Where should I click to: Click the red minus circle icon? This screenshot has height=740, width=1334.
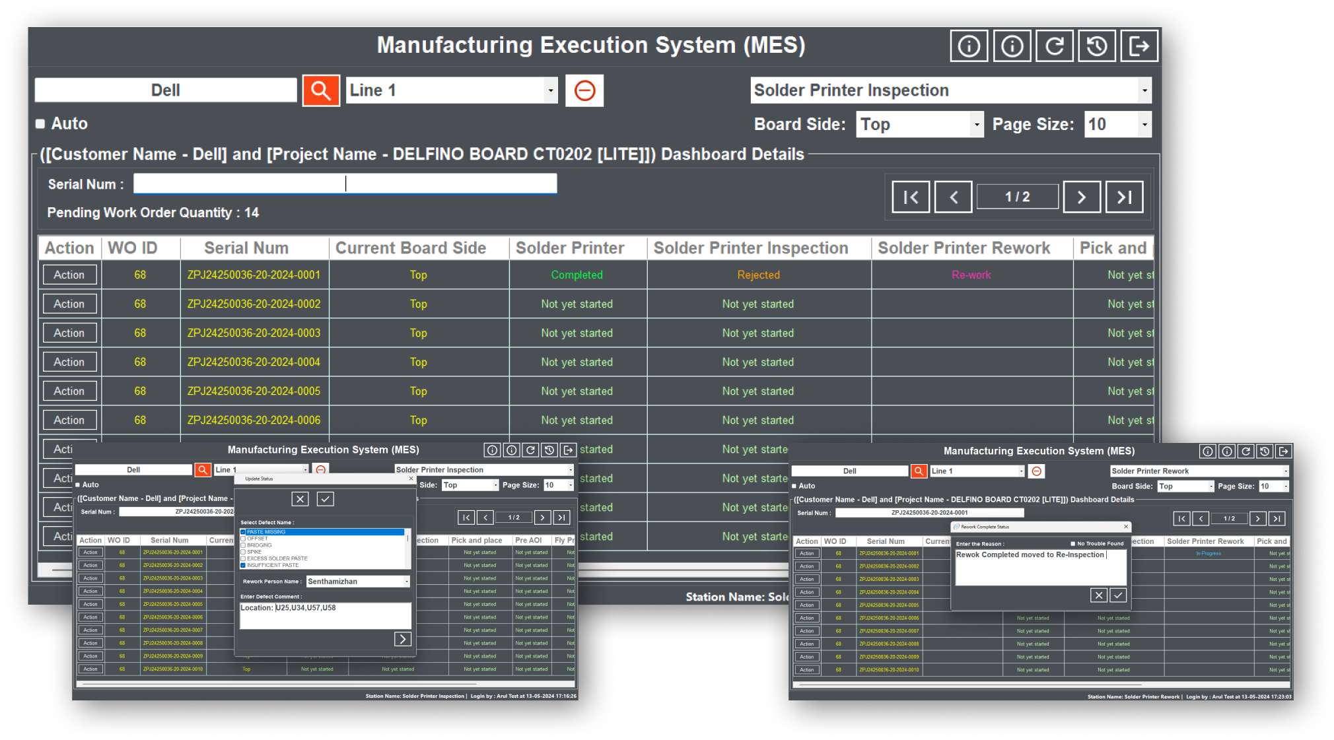pyautogui.click(x=584, y=90)
